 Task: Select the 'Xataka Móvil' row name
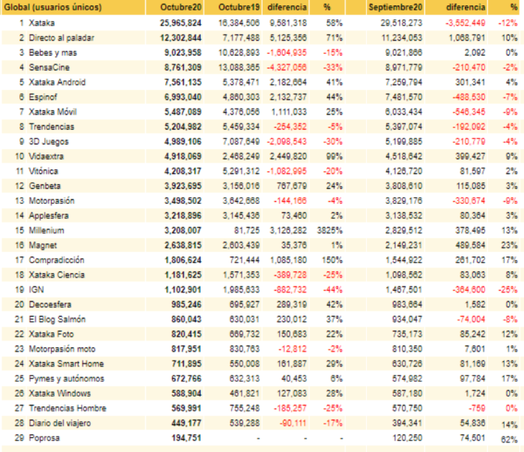[x=53, y=112]
